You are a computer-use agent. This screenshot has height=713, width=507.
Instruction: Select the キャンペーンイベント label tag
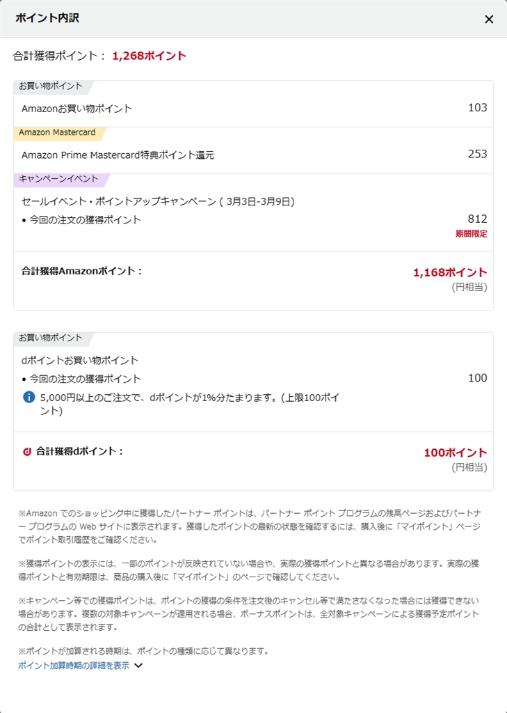coord(58,179)
